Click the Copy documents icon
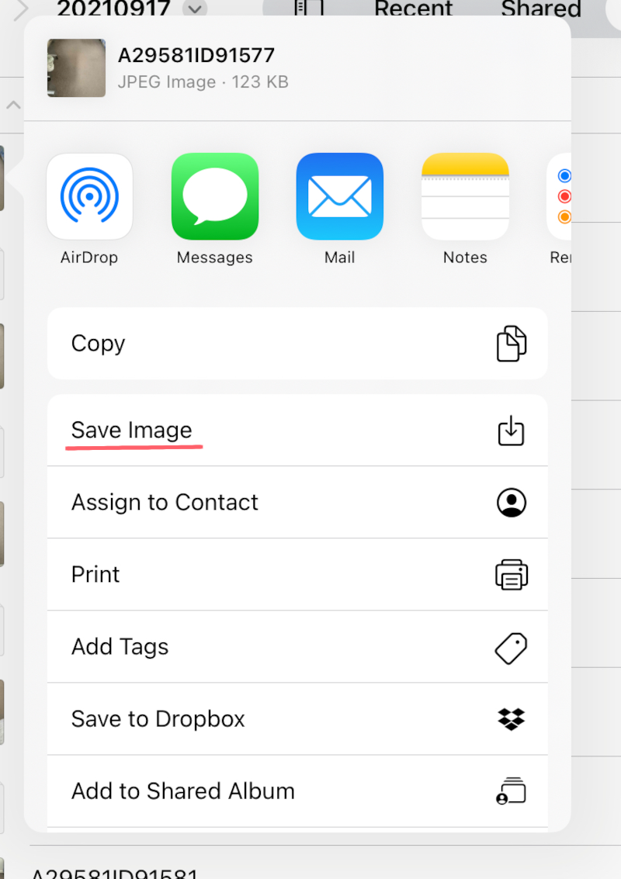 (511, 344)
